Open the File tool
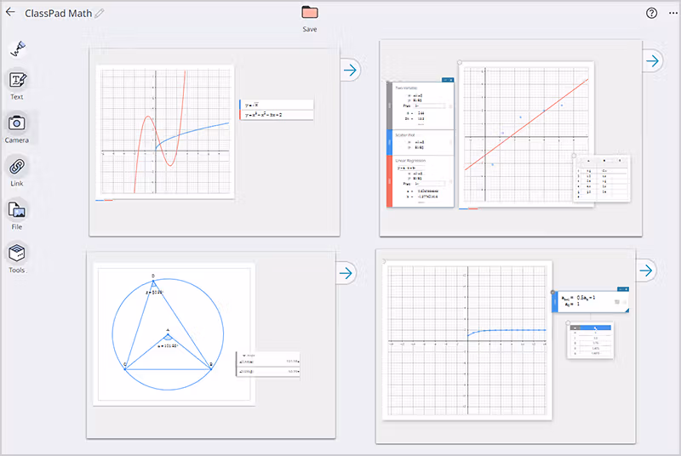 (x=17, y=210)
